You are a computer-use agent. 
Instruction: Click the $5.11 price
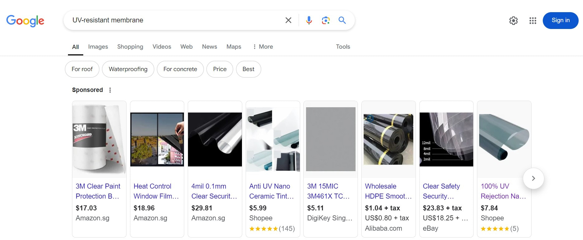[x=316, y=208]
